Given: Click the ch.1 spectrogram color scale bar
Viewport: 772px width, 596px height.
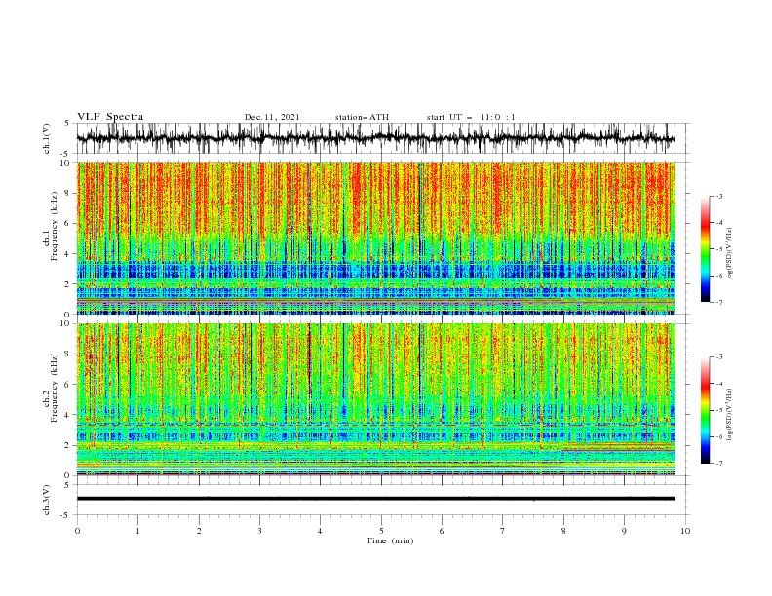Looking at the screenshot, I should pyautogui.click(x=705, y=249).
